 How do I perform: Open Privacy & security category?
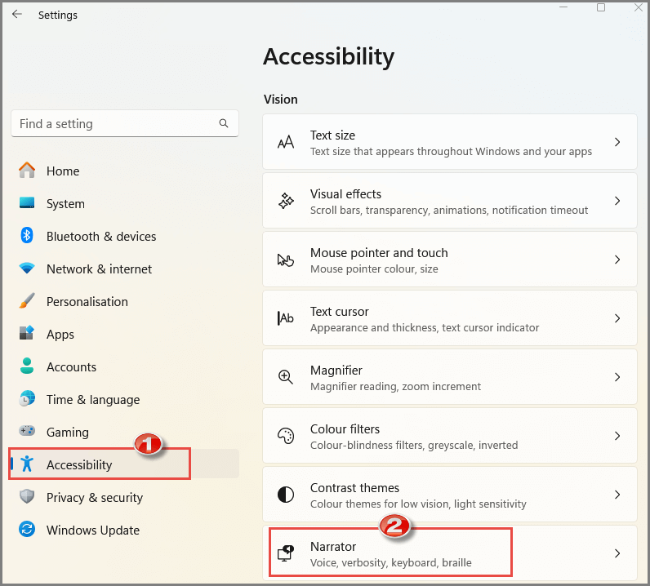(124, 497)
